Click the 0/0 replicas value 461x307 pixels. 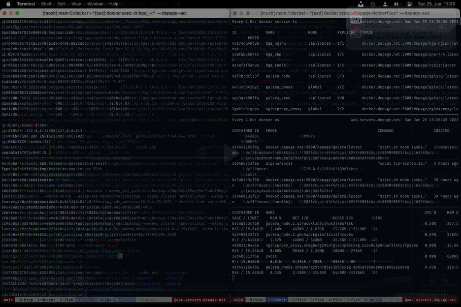(340, 98)
